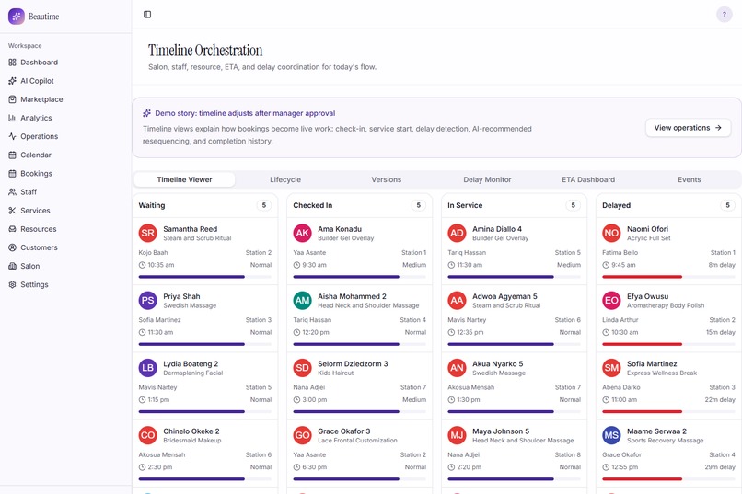Switch to the Events tab

tap(689, 179)
